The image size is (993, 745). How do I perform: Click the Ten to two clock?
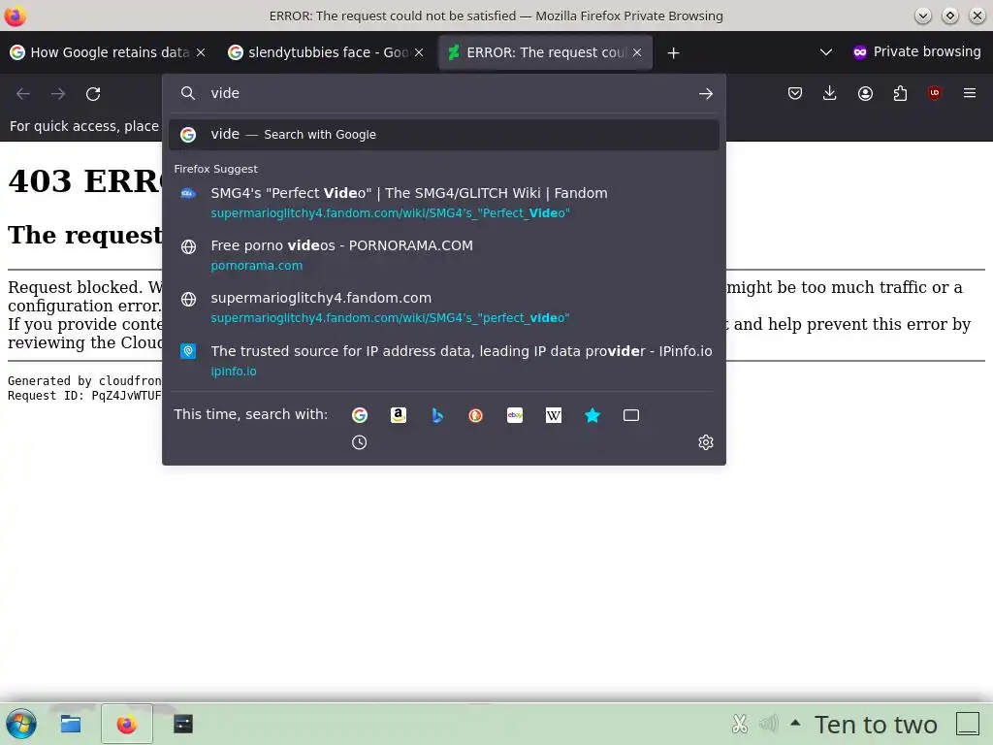[876, 724]
